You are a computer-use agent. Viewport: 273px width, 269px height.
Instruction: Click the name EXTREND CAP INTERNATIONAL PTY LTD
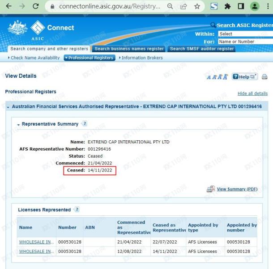point(128,142)
